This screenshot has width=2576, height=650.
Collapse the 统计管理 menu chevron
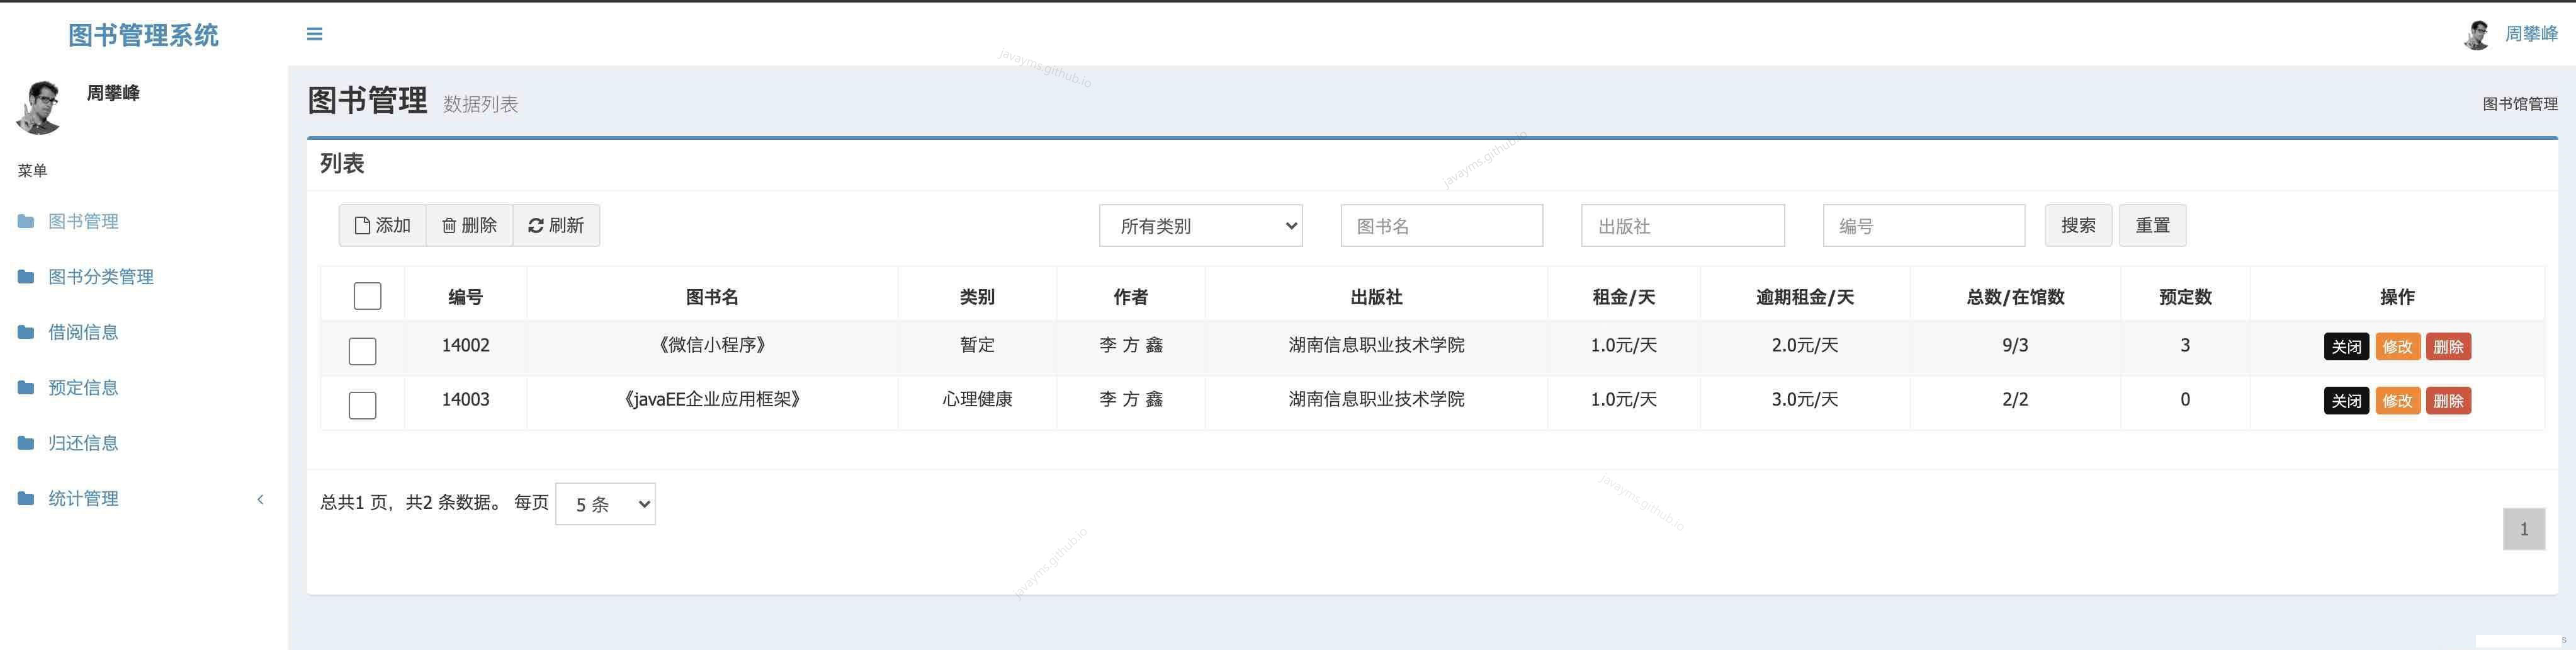click(x=261, y=499)
